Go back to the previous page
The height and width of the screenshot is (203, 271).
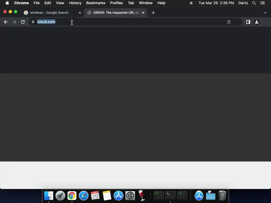click(x=6, y=22)
